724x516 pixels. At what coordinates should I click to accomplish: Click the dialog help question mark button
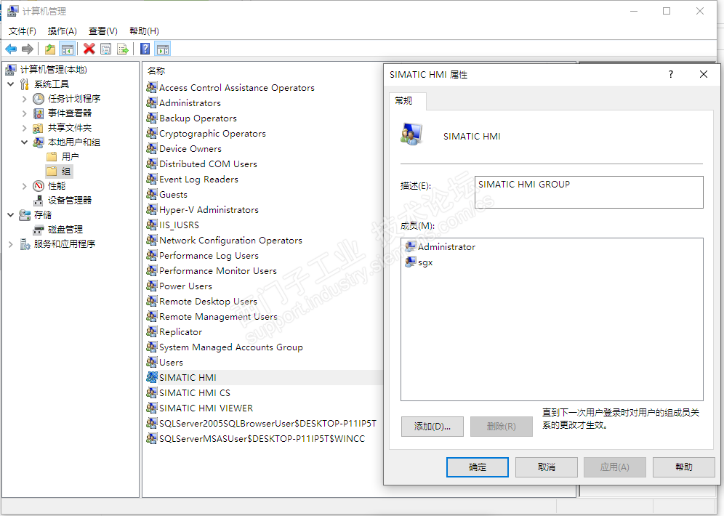pos(670,74)
